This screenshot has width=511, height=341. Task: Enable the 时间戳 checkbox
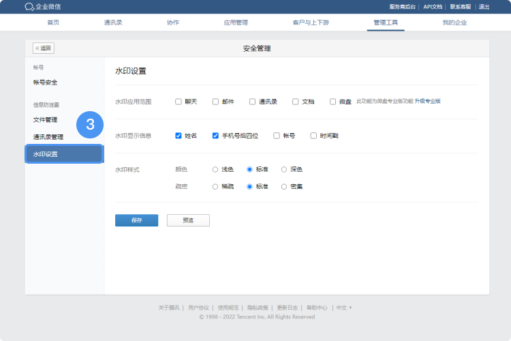(x=313, y=136)
